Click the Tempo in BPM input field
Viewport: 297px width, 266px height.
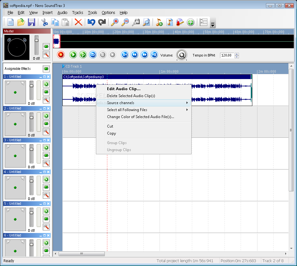coord(227,55)
